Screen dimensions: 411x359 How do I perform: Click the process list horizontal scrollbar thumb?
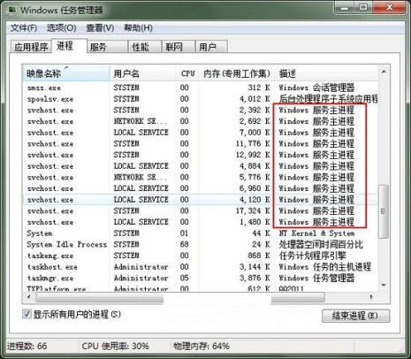tap(180, 297)
